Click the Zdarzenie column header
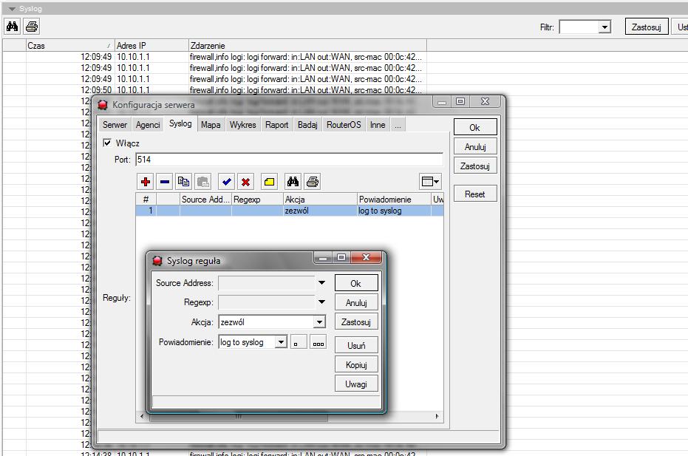This screenshot has width=688, height=456. coord(307,45)
